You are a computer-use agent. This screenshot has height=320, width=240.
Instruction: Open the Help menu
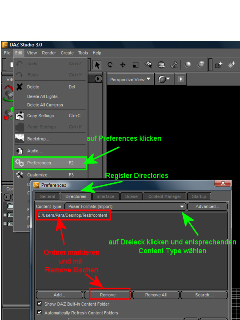pyautogui.click(x=97, y=53)
